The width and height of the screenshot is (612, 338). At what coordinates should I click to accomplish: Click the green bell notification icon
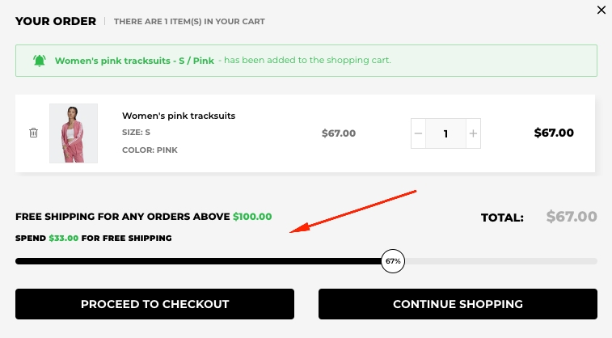(40, 61)
